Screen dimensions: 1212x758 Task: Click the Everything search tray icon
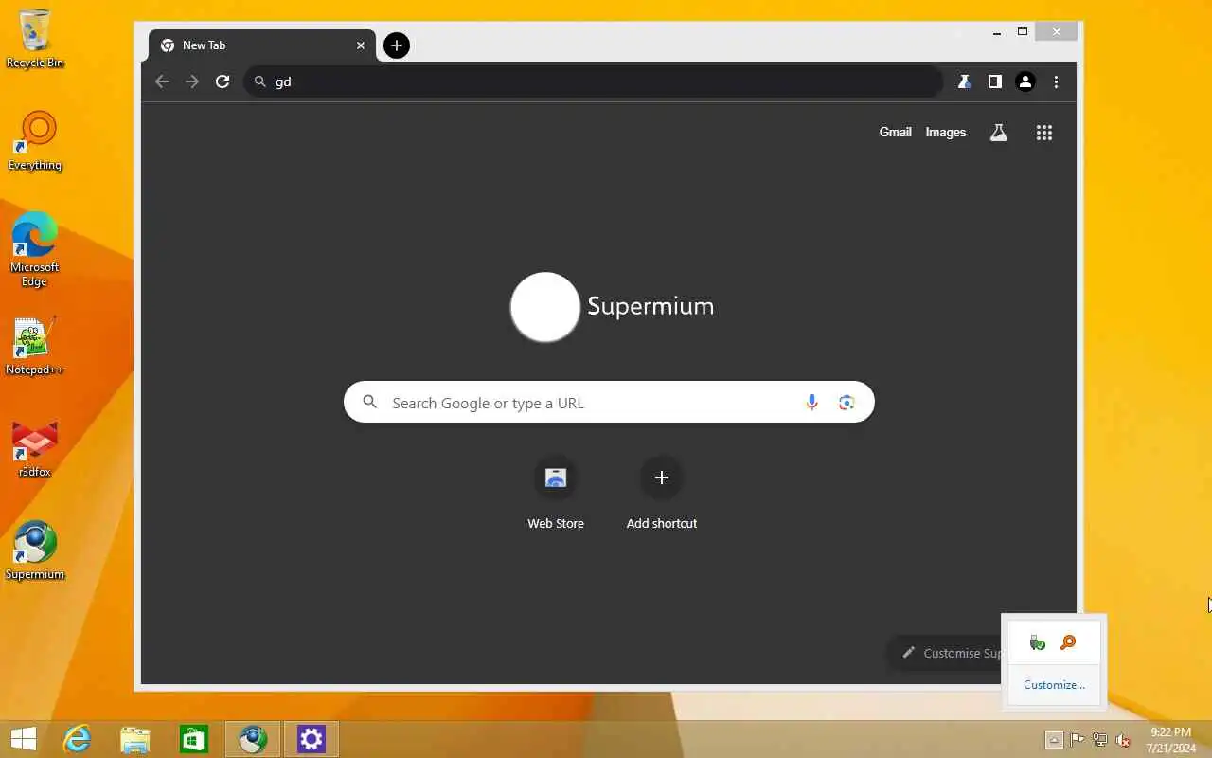[x=1068, y=643]
